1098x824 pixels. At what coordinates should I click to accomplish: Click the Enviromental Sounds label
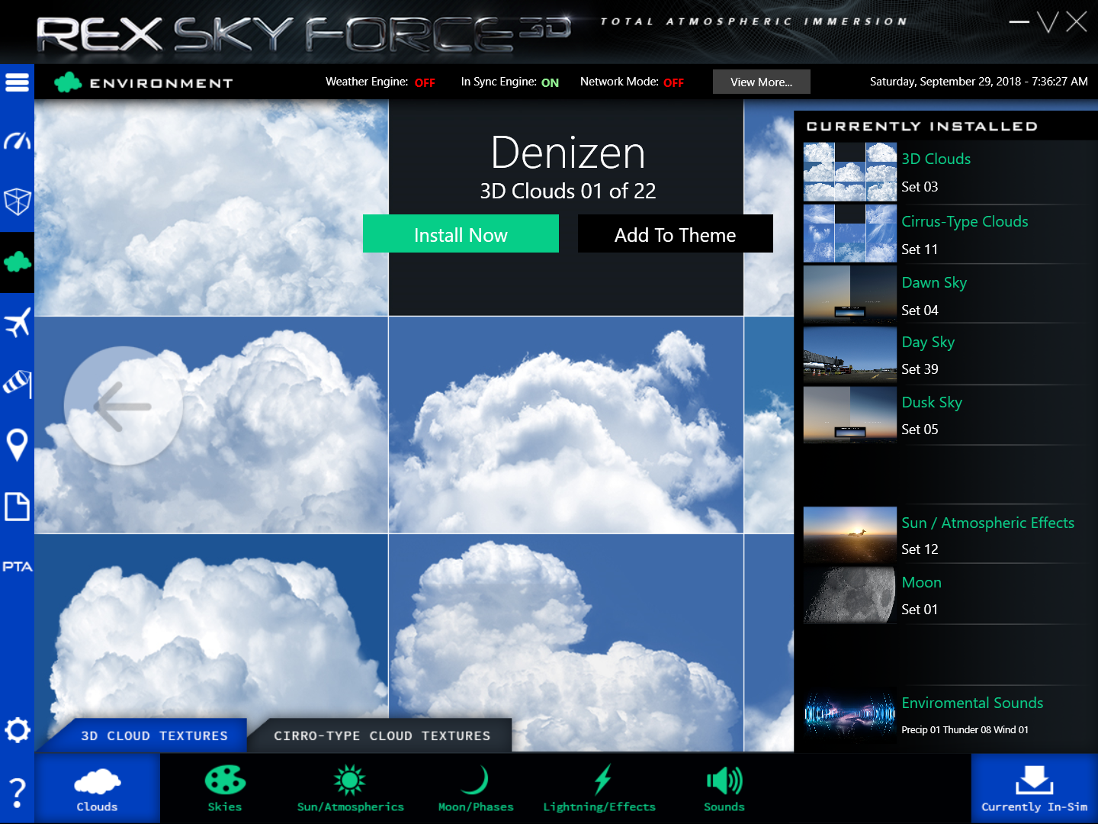[972, 703]
